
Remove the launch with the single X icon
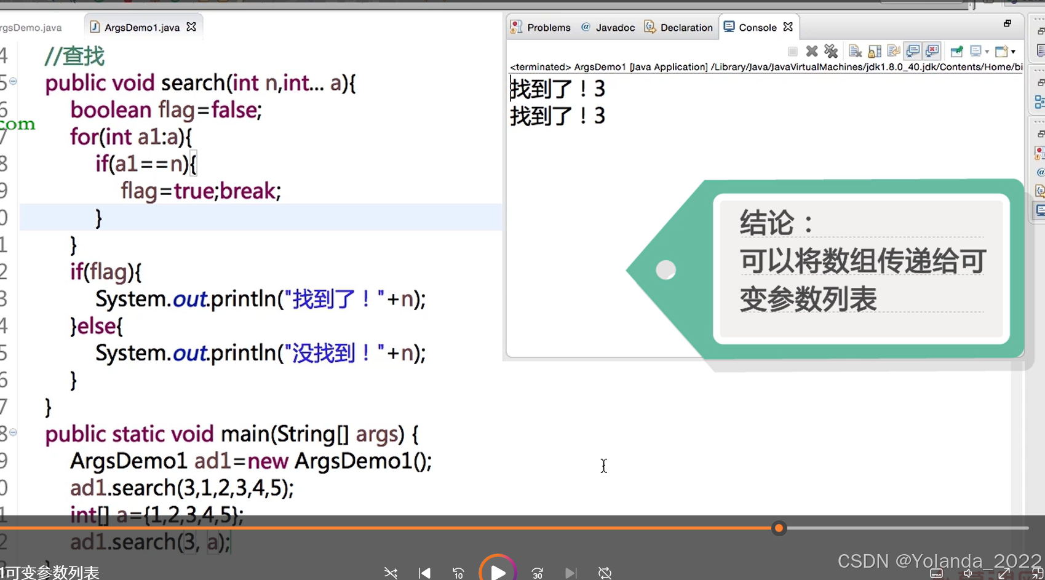pos(812,51)
